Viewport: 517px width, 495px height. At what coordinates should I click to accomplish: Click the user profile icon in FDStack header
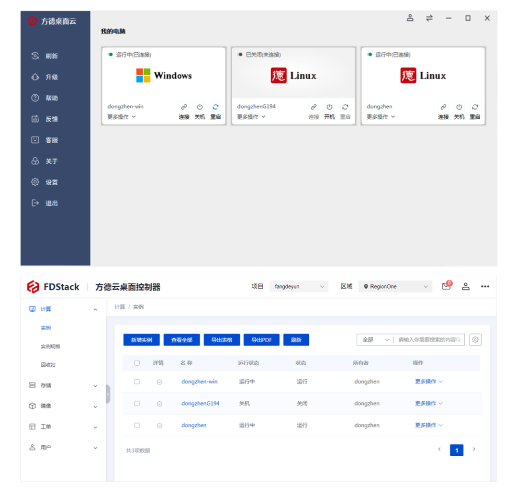coord(466,286)
